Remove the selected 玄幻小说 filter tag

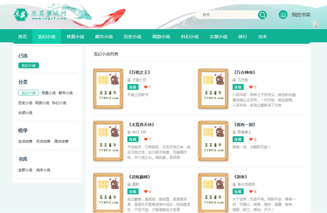tap(28, 66)
